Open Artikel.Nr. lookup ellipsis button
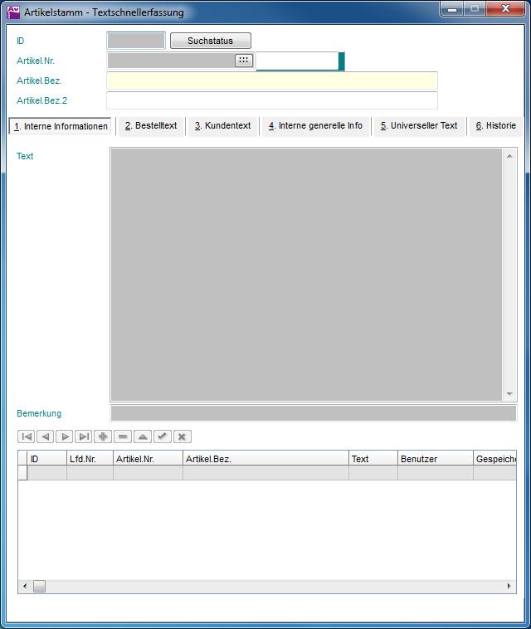 pos(243,61)
